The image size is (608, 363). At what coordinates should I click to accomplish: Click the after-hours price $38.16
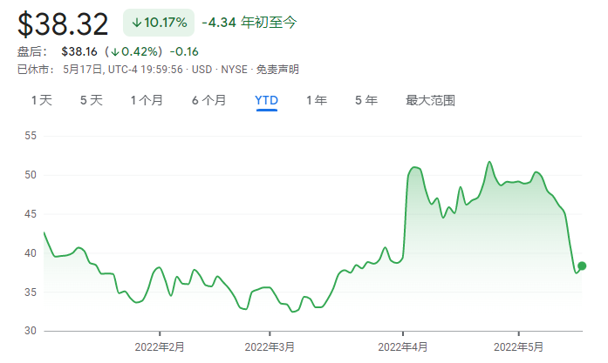click(x=79, y=51)
